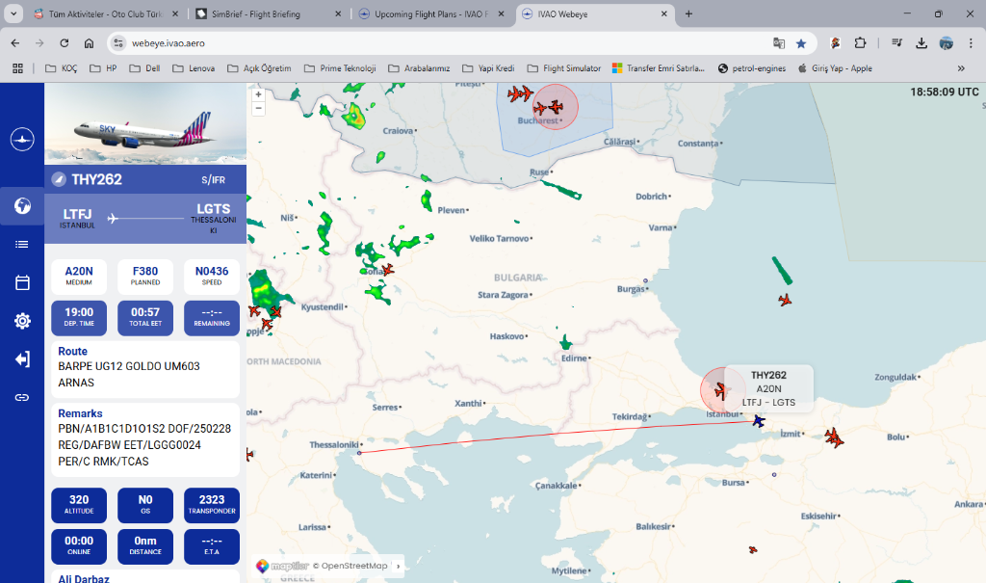The width and height of the screenshot is (986, 583).
Task: Show hidden bookmarks with double chevron
Action: coord(961,68)
